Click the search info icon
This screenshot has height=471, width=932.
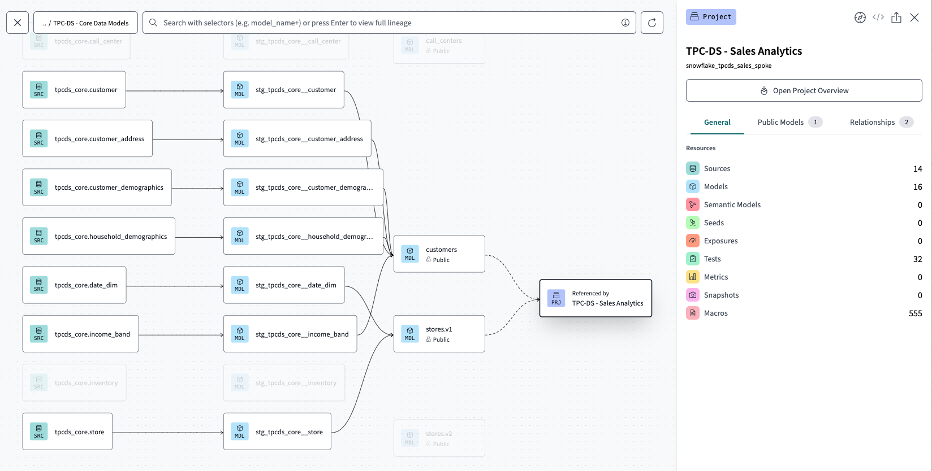[x=625, y=23]
